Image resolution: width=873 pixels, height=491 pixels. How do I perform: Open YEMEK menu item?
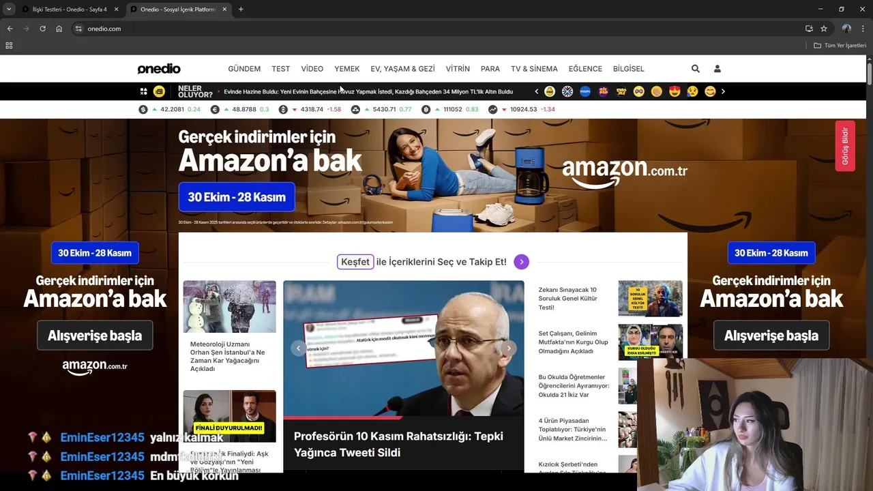(347, 69)
